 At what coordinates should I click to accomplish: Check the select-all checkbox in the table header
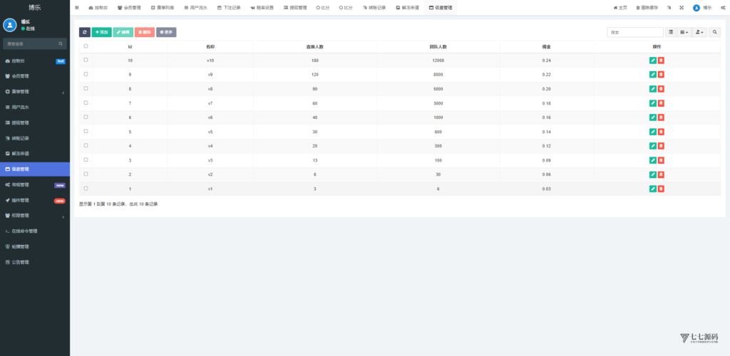86,46
